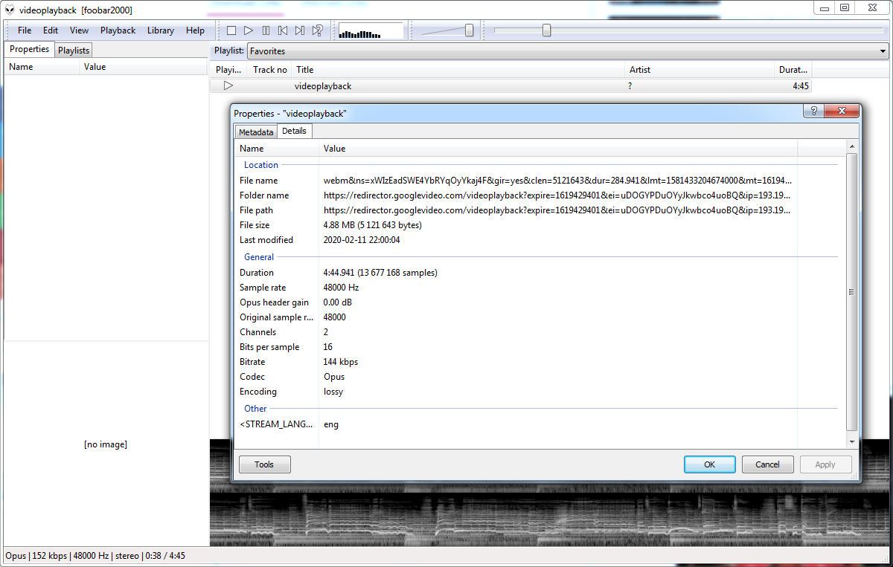The height and width of the screenshot is (567, 893).
Task: Select the File path row
Action: [516, 210]
